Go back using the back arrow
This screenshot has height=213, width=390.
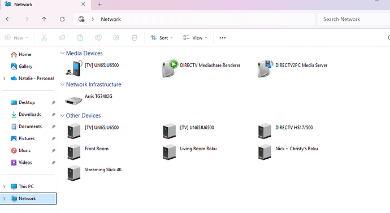8,19
